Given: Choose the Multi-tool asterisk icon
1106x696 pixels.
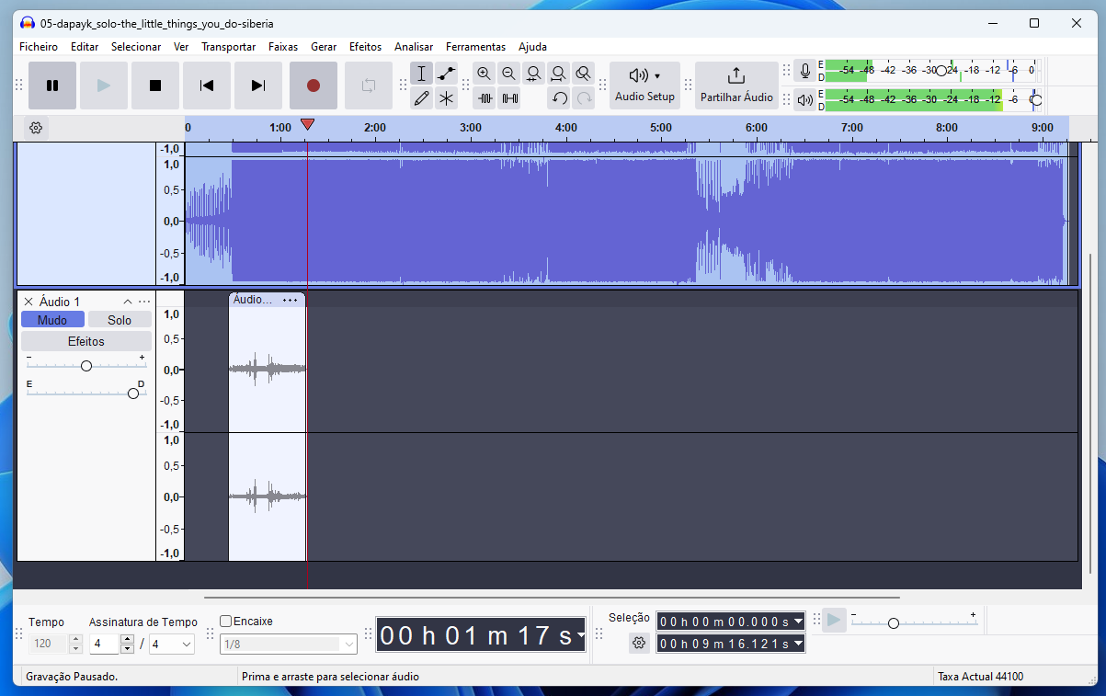Looking at the screenshot, I should [x=446, y=98].
